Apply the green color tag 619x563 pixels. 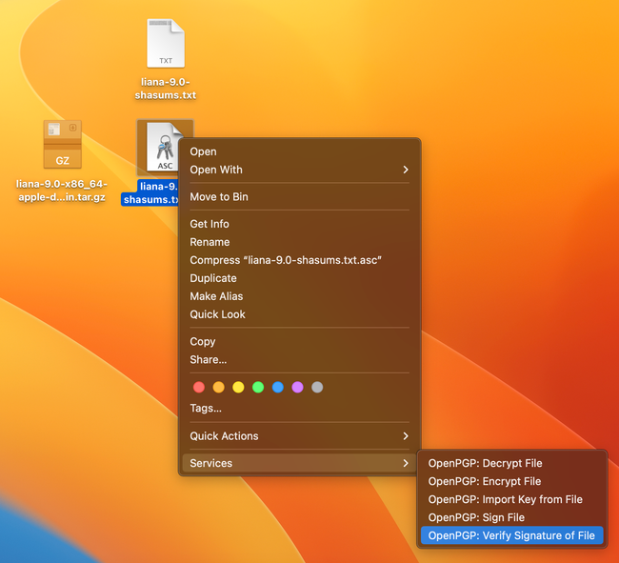(258, 388)
